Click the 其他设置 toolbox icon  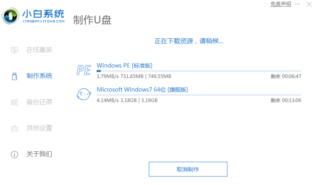[14, 129]
